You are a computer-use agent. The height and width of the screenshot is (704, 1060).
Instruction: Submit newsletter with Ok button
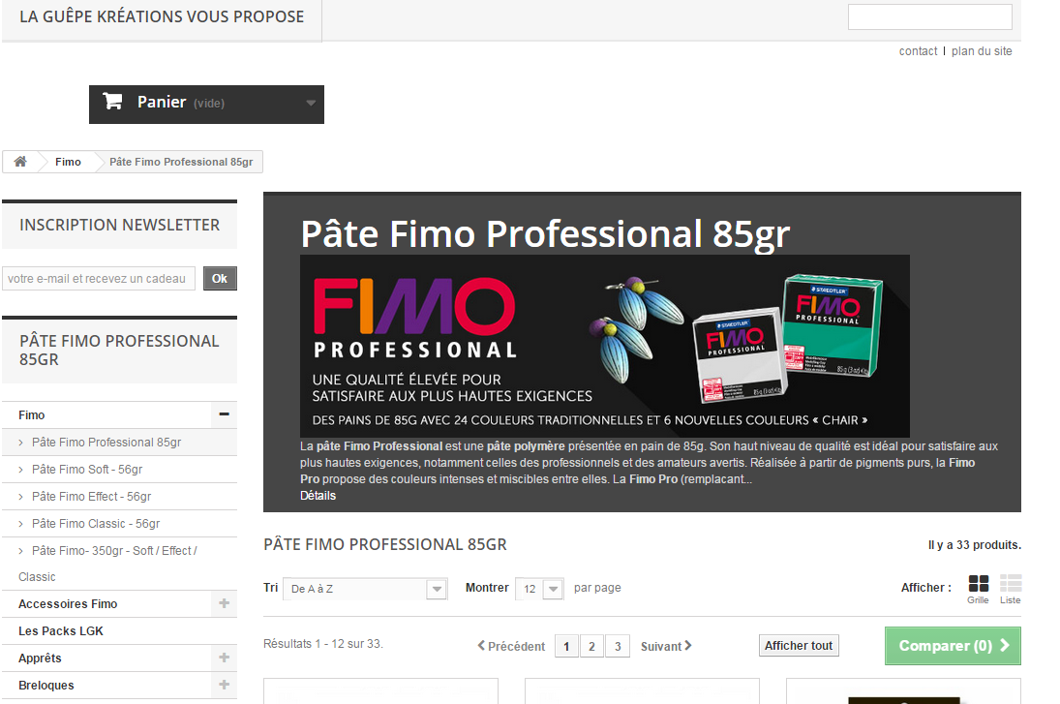(220, 279)
